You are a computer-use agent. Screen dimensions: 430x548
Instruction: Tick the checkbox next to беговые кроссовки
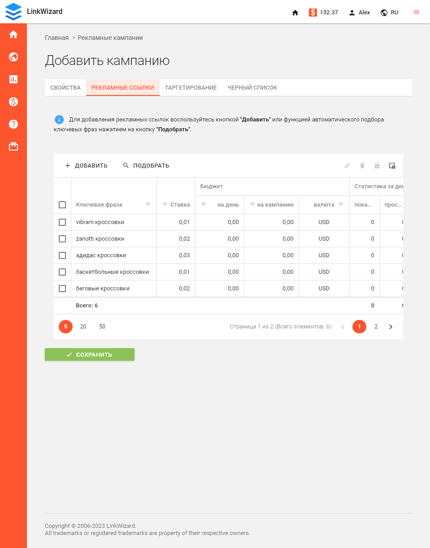click(62, 288)
